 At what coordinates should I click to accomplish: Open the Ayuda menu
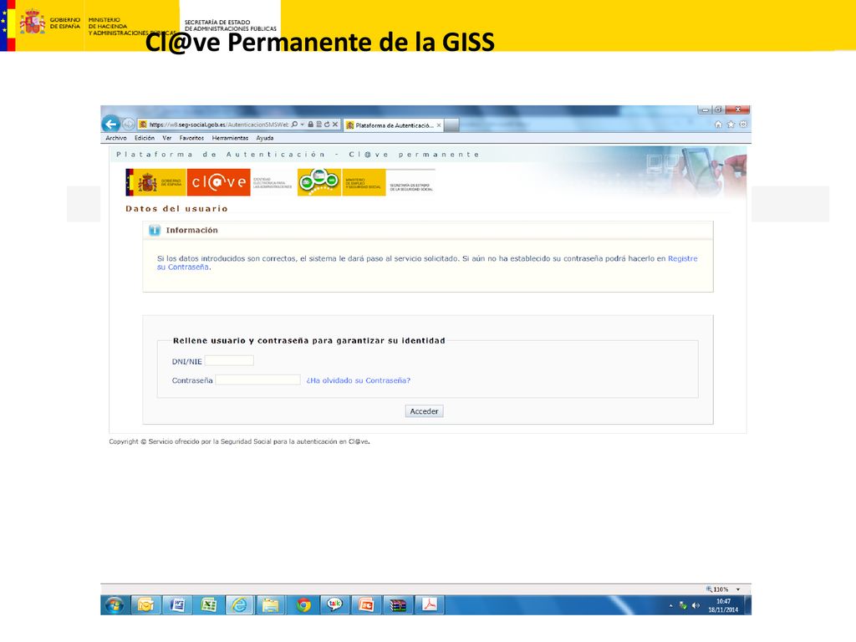coord(265,138)
